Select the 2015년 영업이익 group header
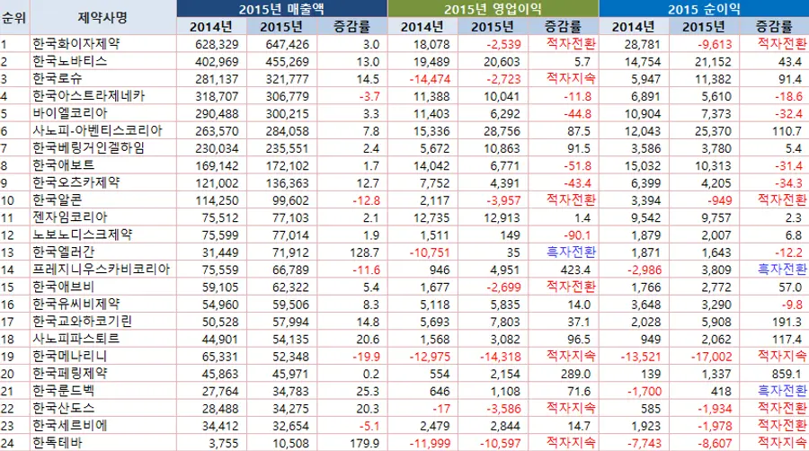The image size is (809, 451). tap(493, 8)
